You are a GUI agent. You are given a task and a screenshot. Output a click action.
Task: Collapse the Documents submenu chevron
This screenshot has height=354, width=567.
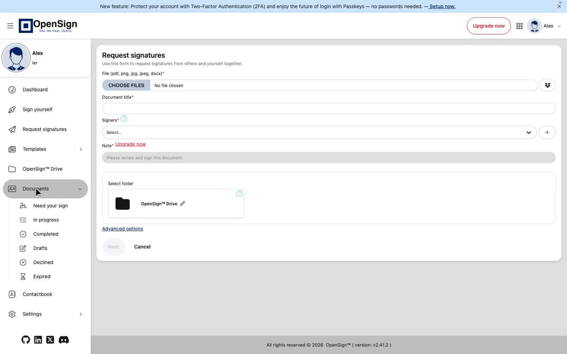(x=80, y=189)
